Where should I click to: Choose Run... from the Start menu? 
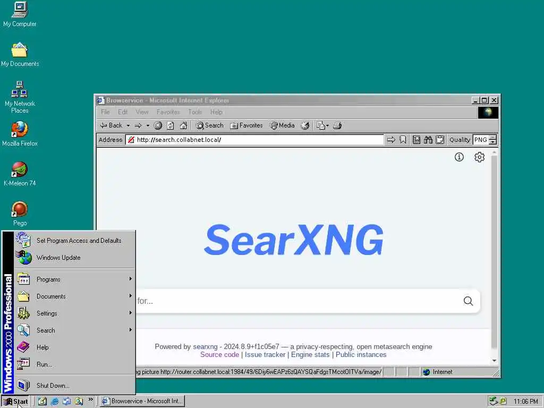click(75, 364)
